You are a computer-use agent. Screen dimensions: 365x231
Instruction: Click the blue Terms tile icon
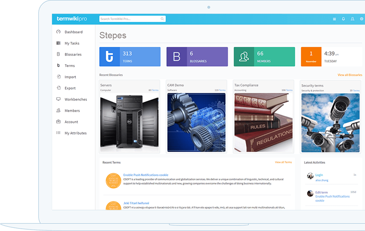109,56
